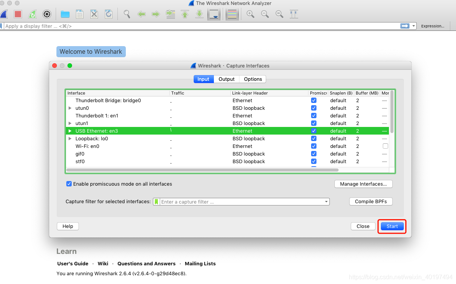Click the go to specified packet icon
The height and width of the screenshot is (284, 456).
click(170, 14)
